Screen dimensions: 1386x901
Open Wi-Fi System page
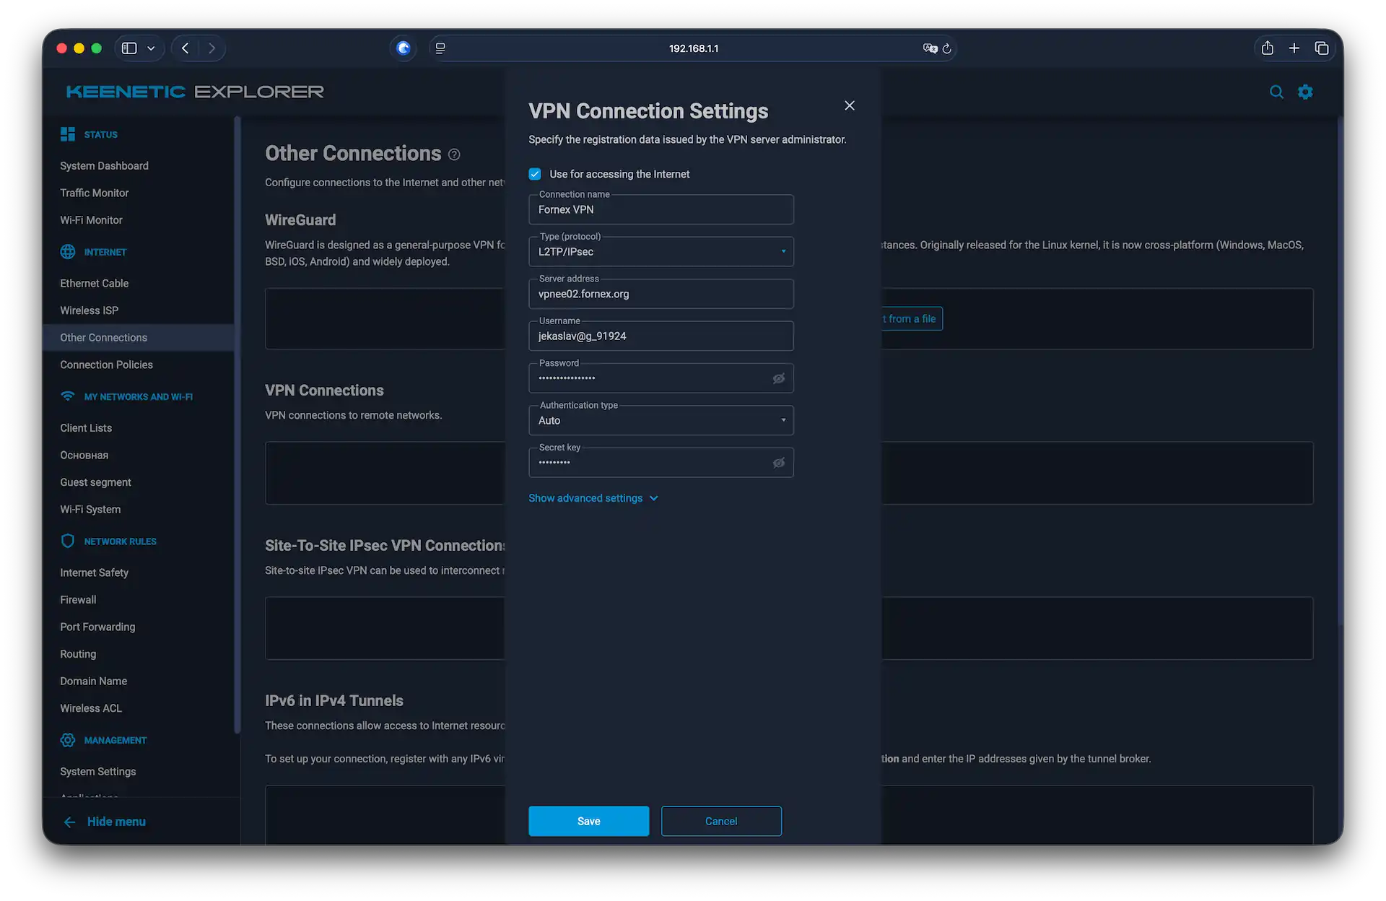[x=90, y=510]
